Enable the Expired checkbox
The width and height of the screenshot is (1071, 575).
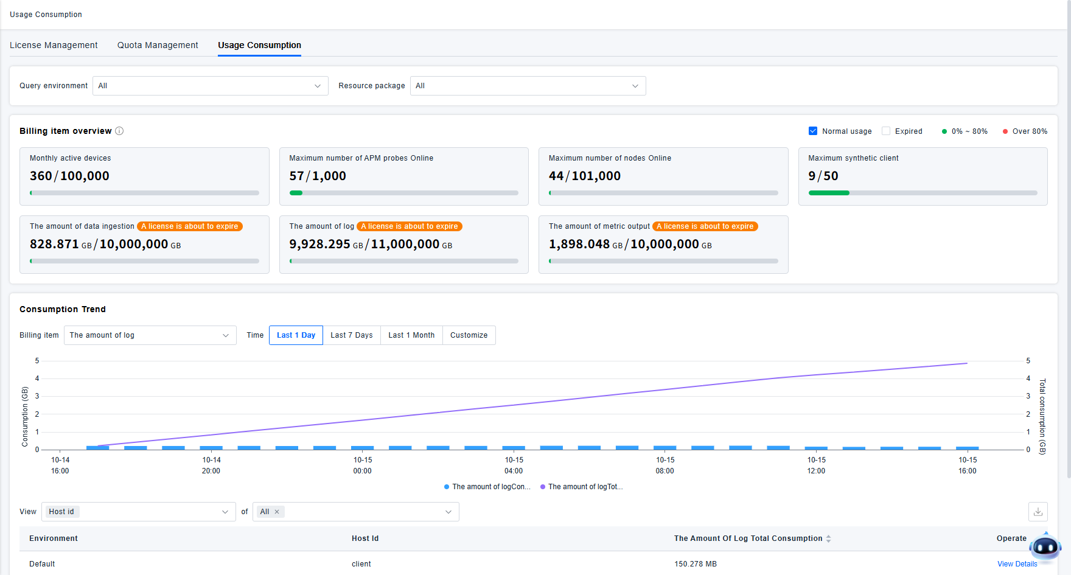886,131
